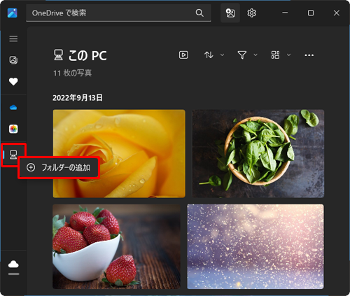Check OneDrive storage cloud icon at bottom

[x=13, y=265]
